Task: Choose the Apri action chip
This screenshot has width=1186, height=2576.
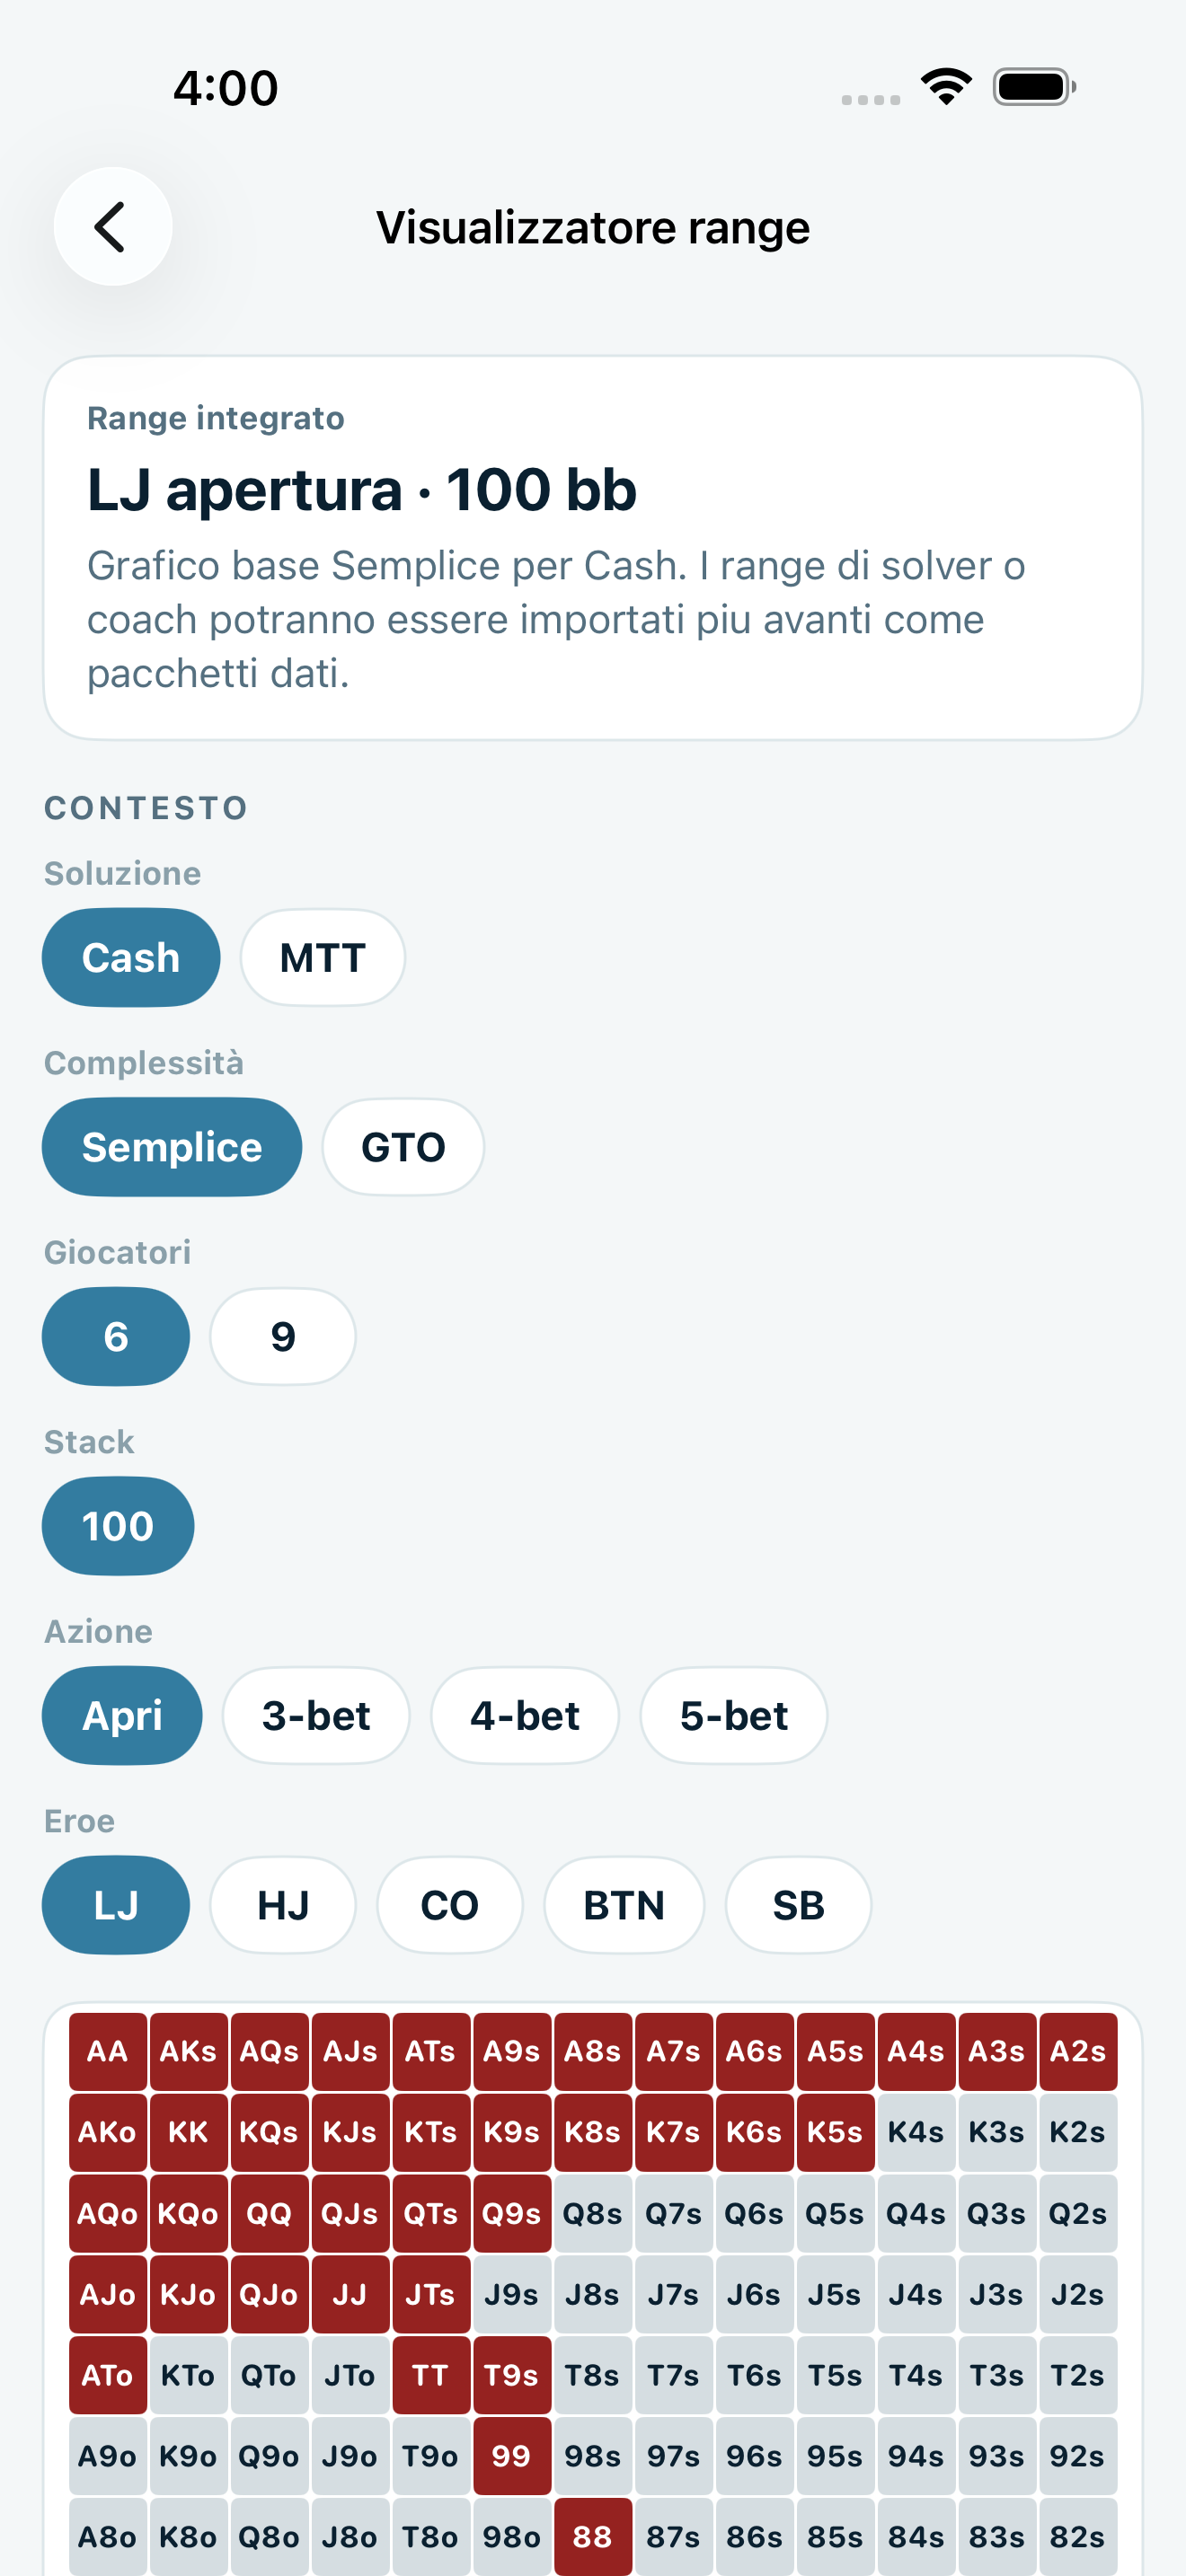Action: (x=122, y=1715)
